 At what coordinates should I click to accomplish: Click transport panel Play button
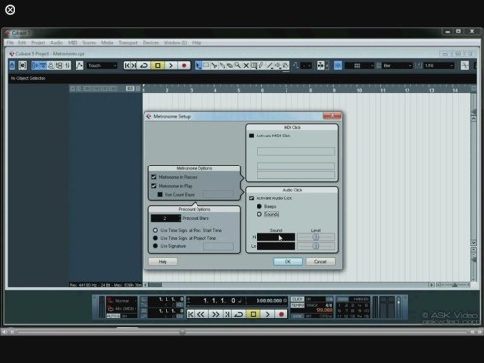[267, 314]
